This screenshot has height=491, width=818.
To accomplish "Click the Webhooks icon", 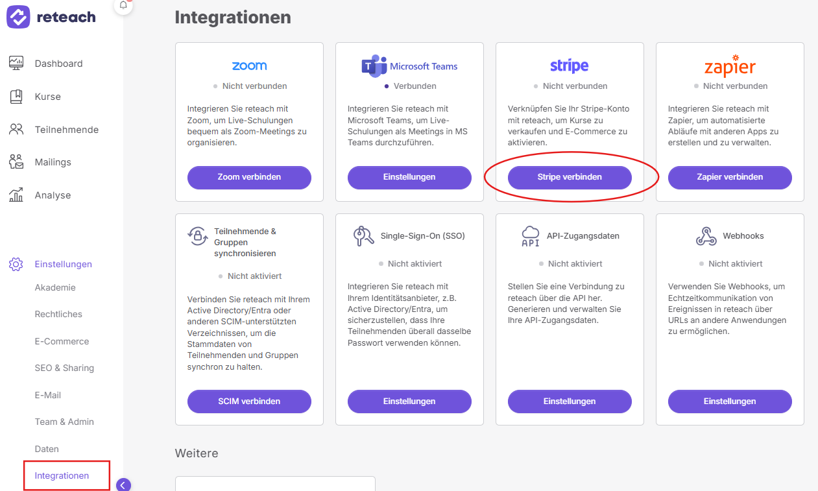I will click(x=706, y=236).
